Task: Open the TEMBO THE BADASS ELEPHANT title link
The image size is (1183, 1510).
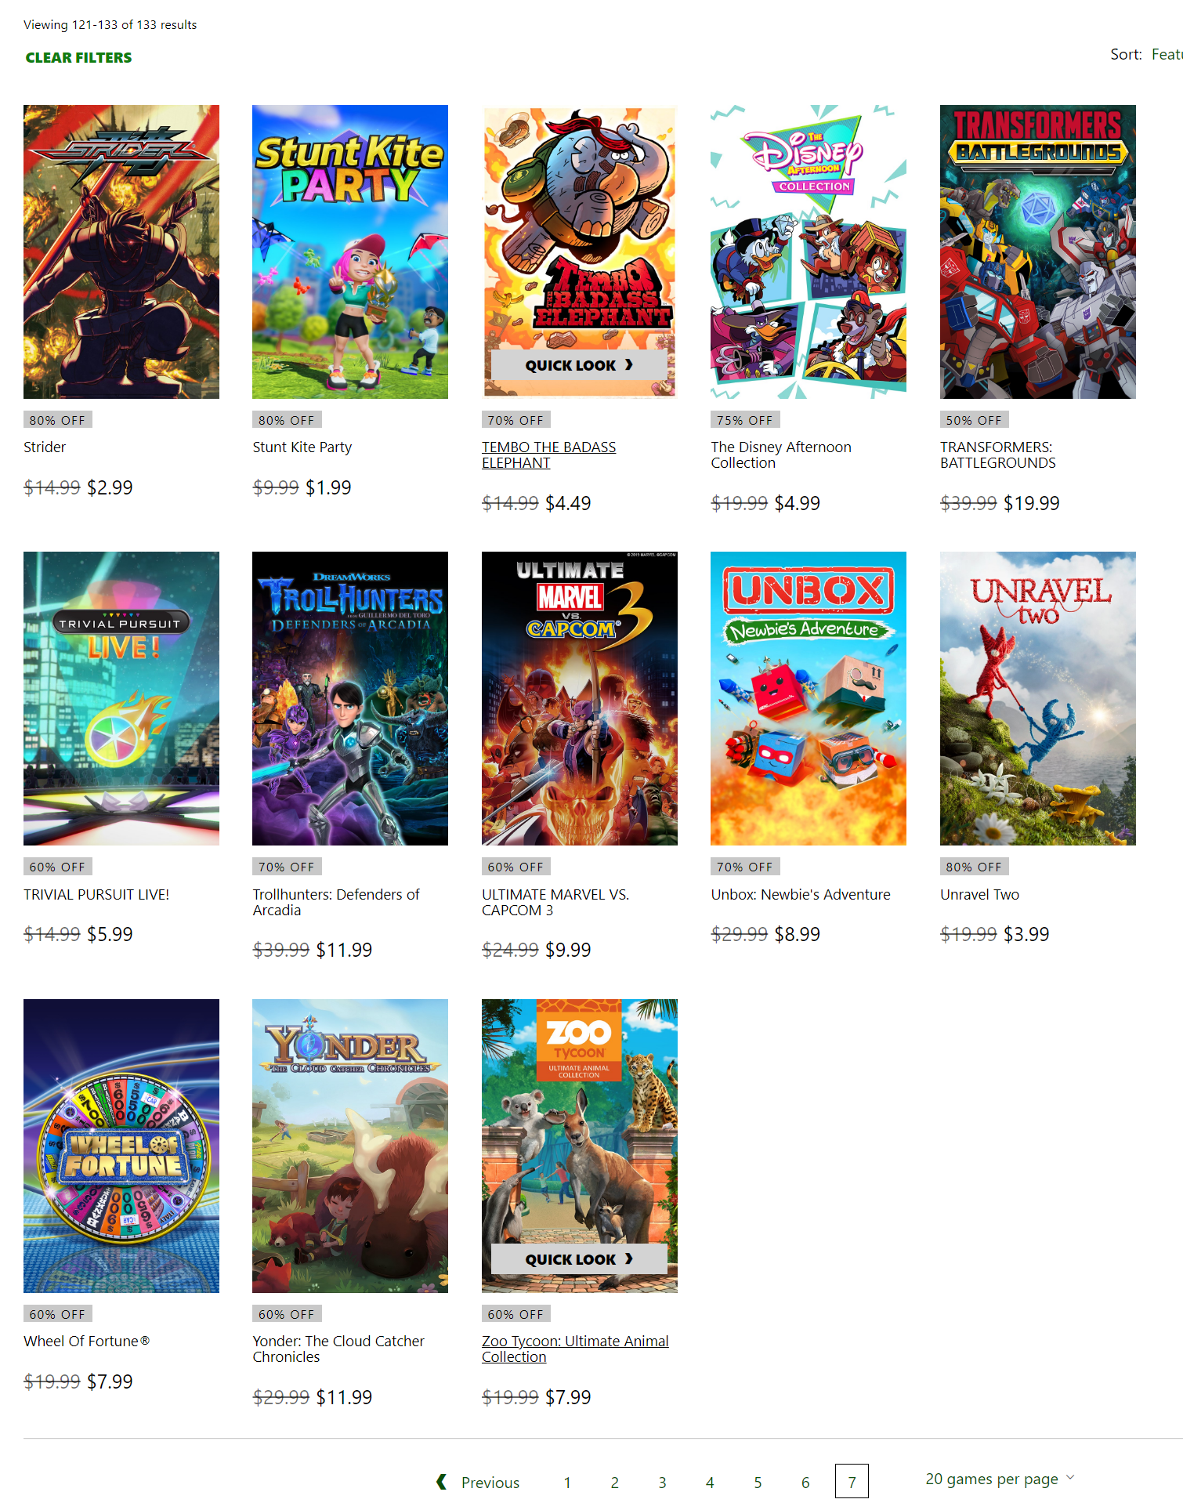Action: (548, 454)
